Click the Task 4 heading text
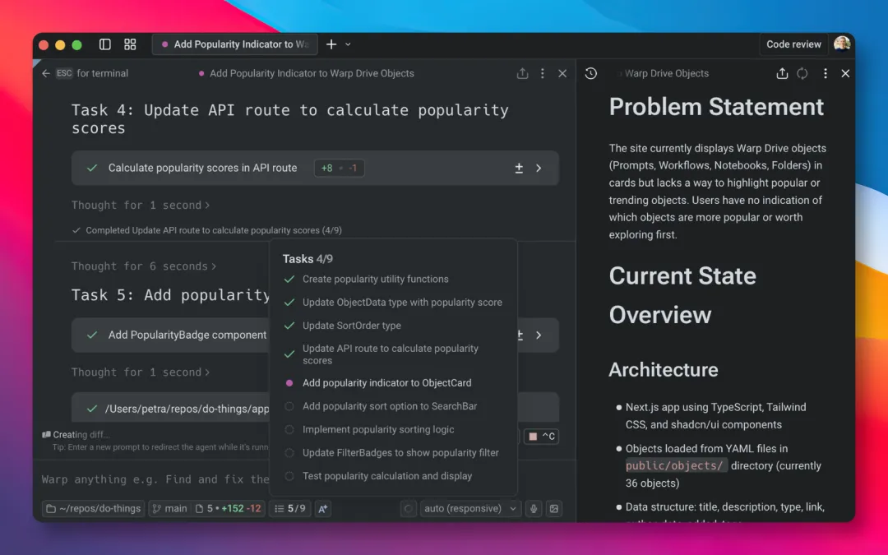This screenshot has width=888, height=555. coord(290,119)
